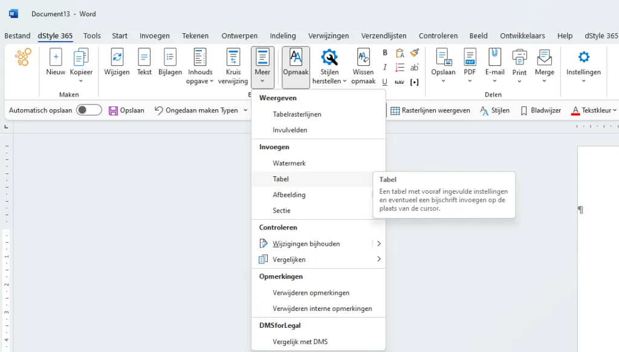
Task: Open Instellingen gear icon
Action: click(583, 57)
